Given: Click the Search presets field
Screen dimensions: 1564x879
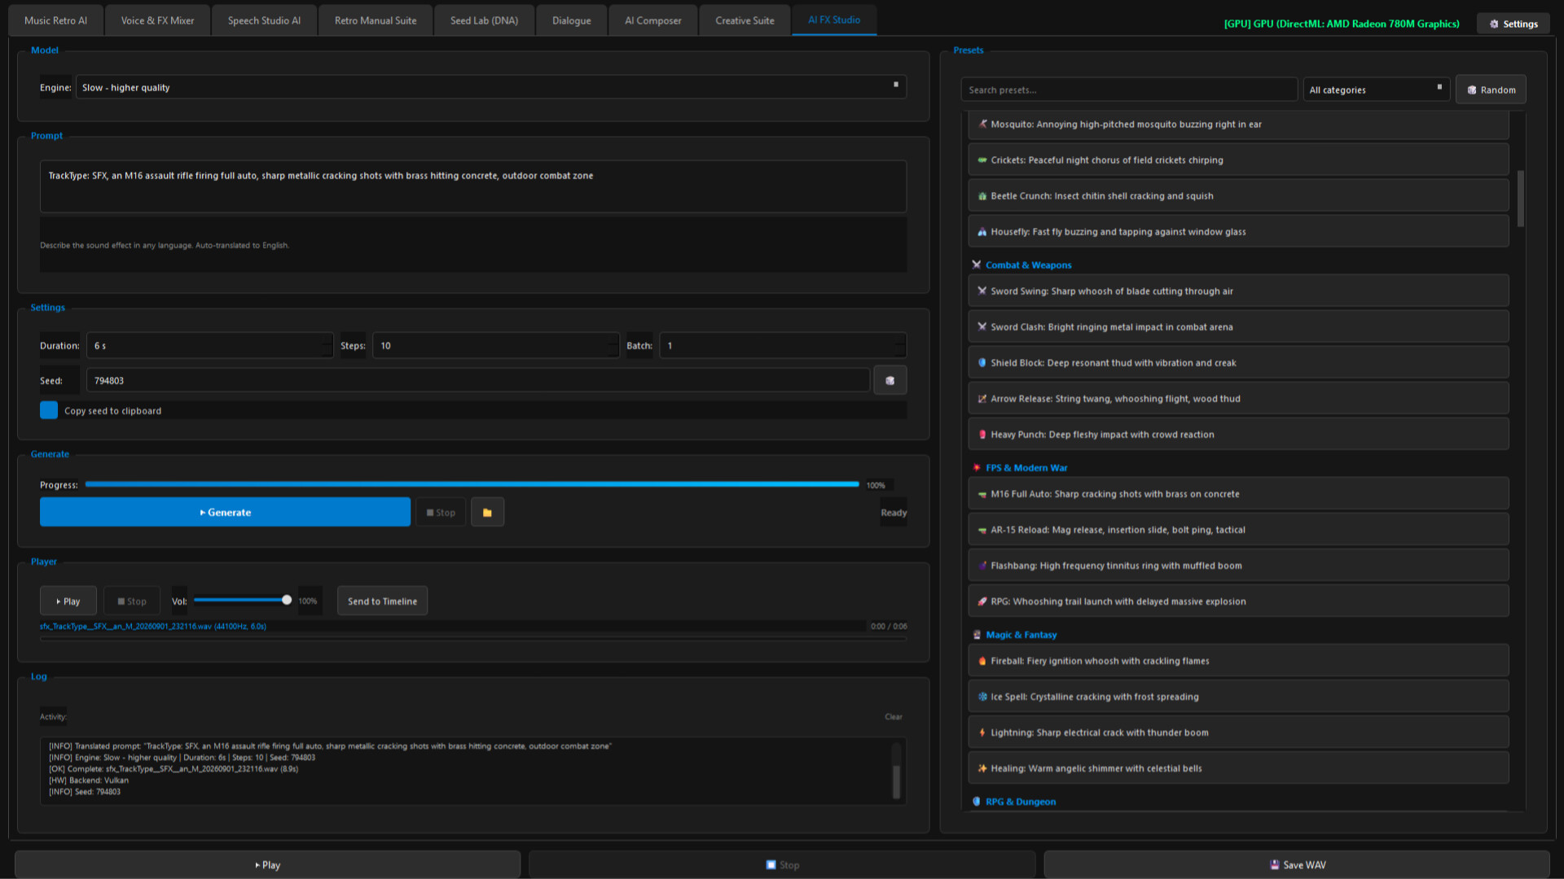Looking at the screenshot, I should click(x=1129, y=90).
